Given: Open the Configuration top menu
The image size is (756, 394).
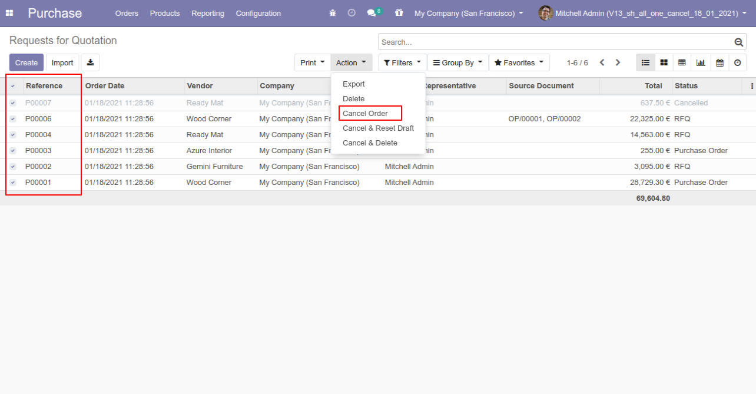Looking at the screenshot, I should tap(258, 13).
